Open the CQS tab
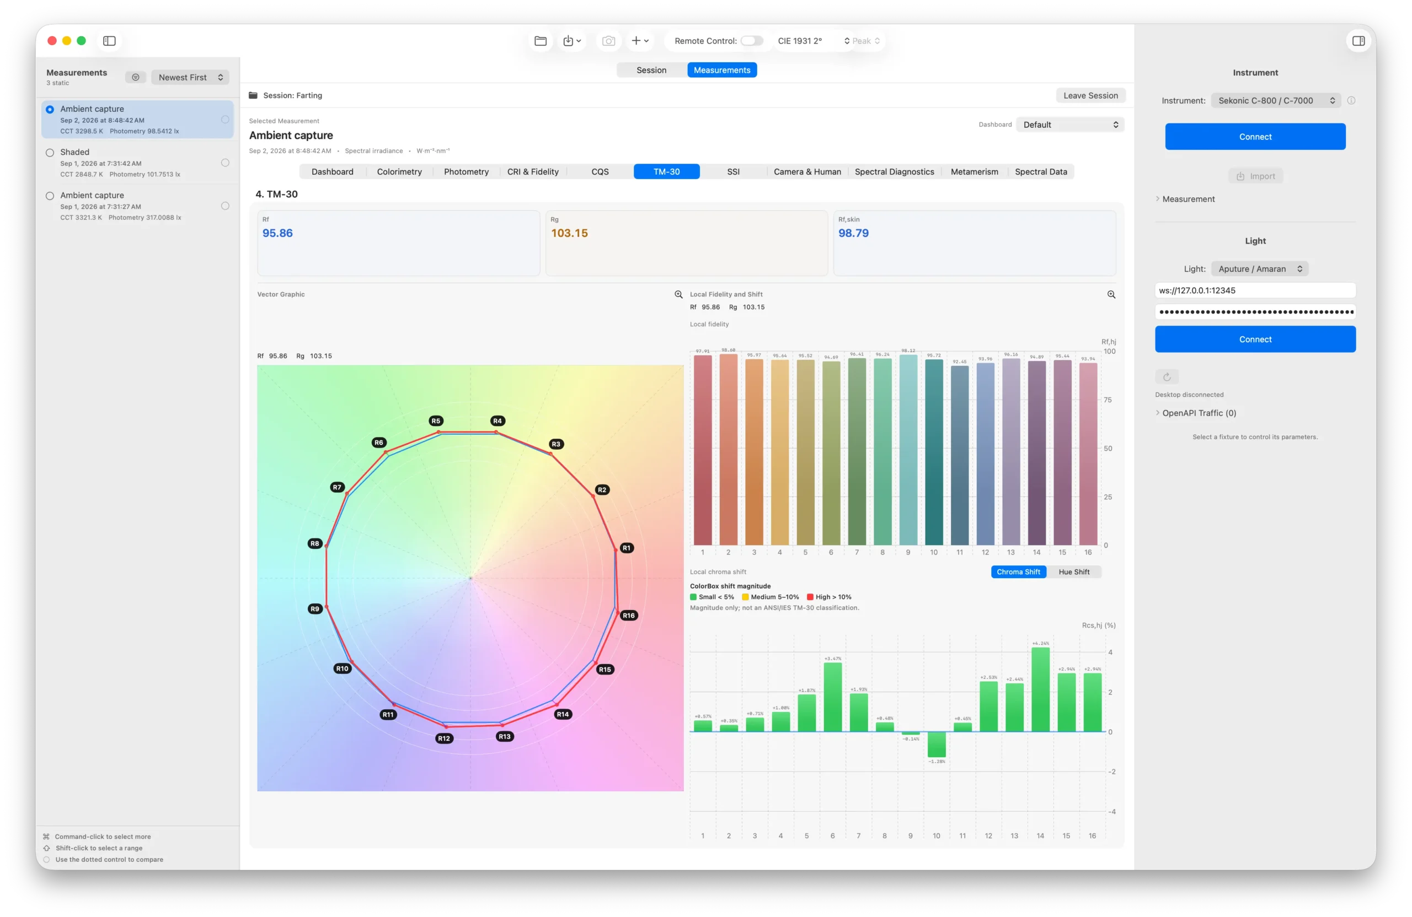 click(600, 172)
